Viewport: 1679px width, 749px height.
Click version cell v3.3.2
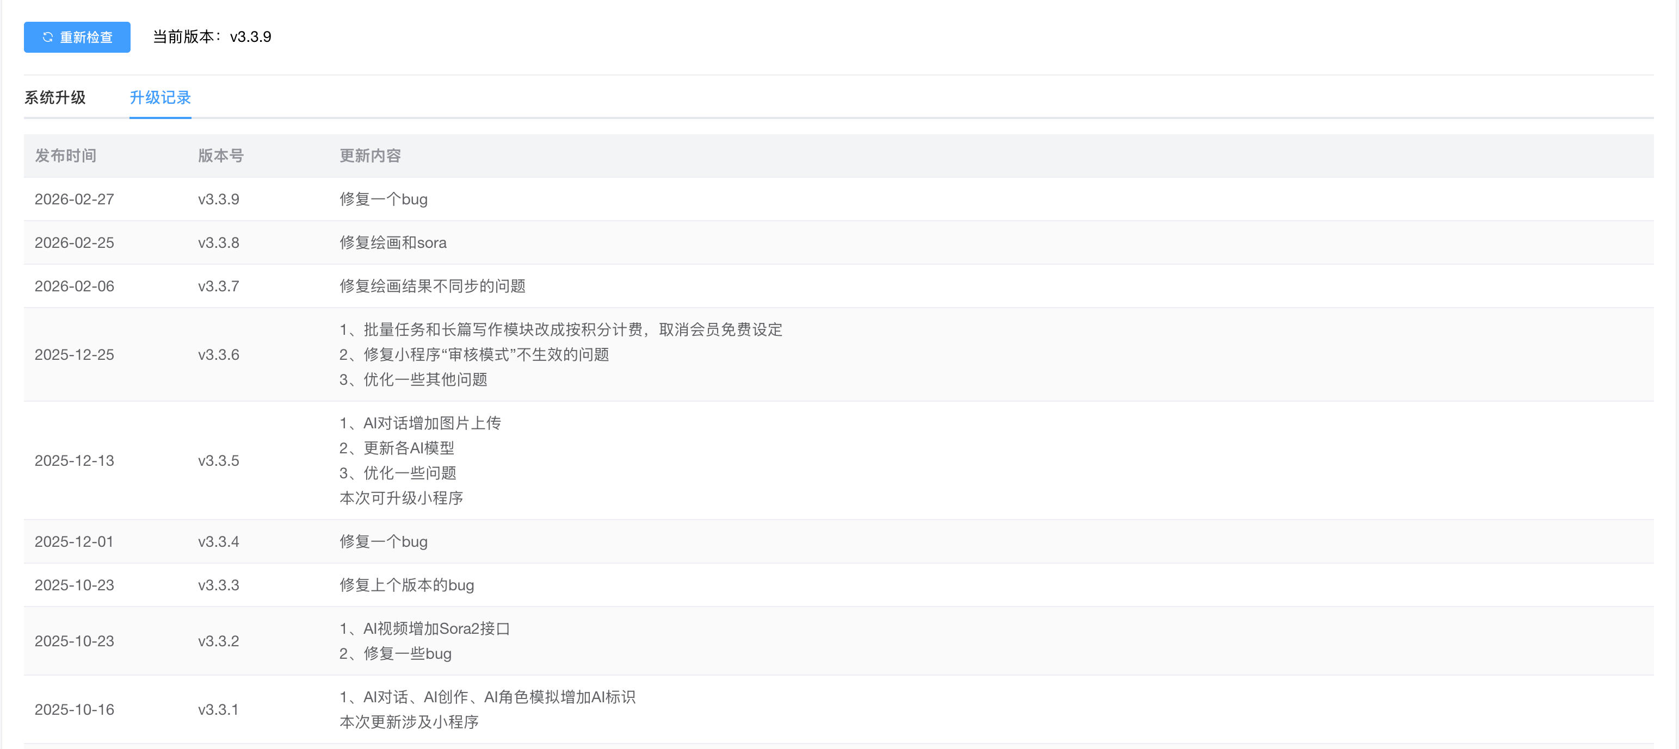218,641
